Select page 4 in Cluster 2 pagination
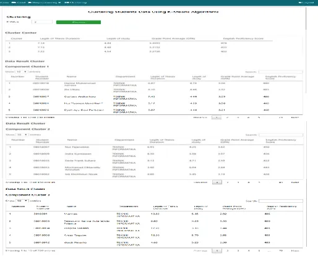This screenshot has height=256, width=318. point(249,182)
